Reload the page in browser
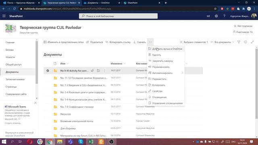Screen dimensions: 258x145 tap(15, 9)
